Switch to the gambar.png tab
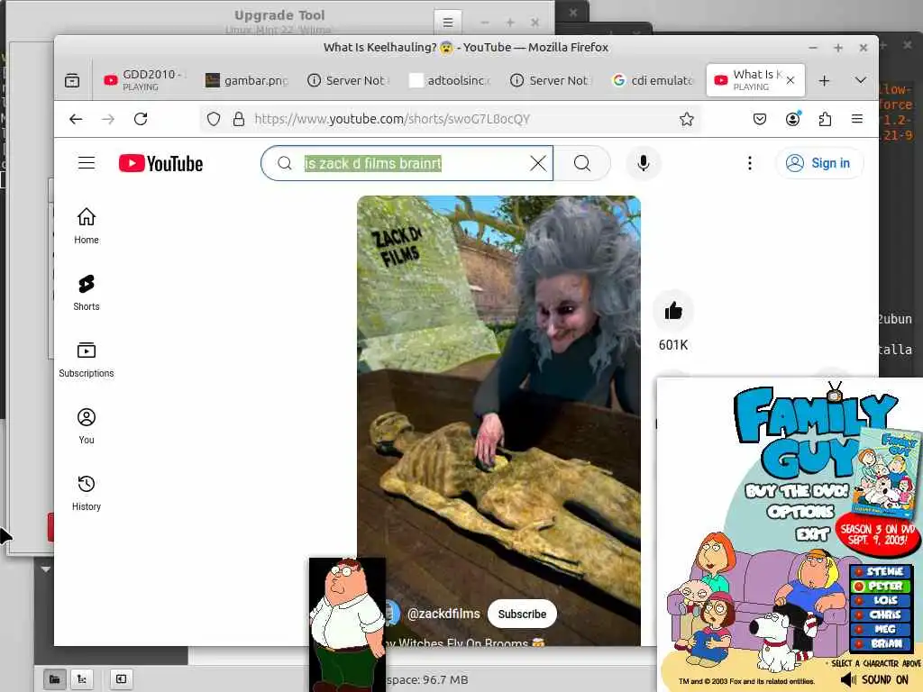923x692 pixels. 247,80
